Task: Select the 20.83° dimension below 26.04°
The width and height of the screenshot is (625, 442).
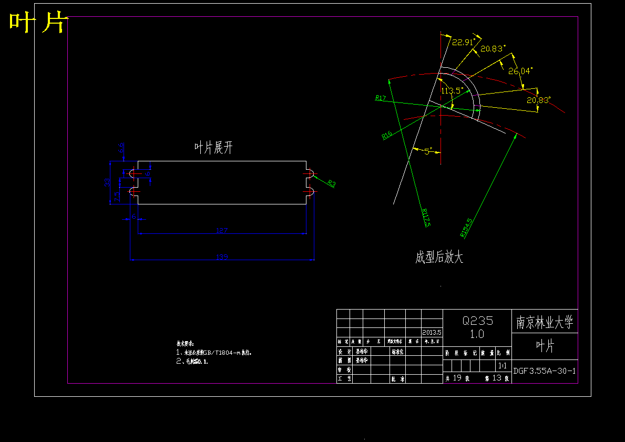Action: point(538,100)
